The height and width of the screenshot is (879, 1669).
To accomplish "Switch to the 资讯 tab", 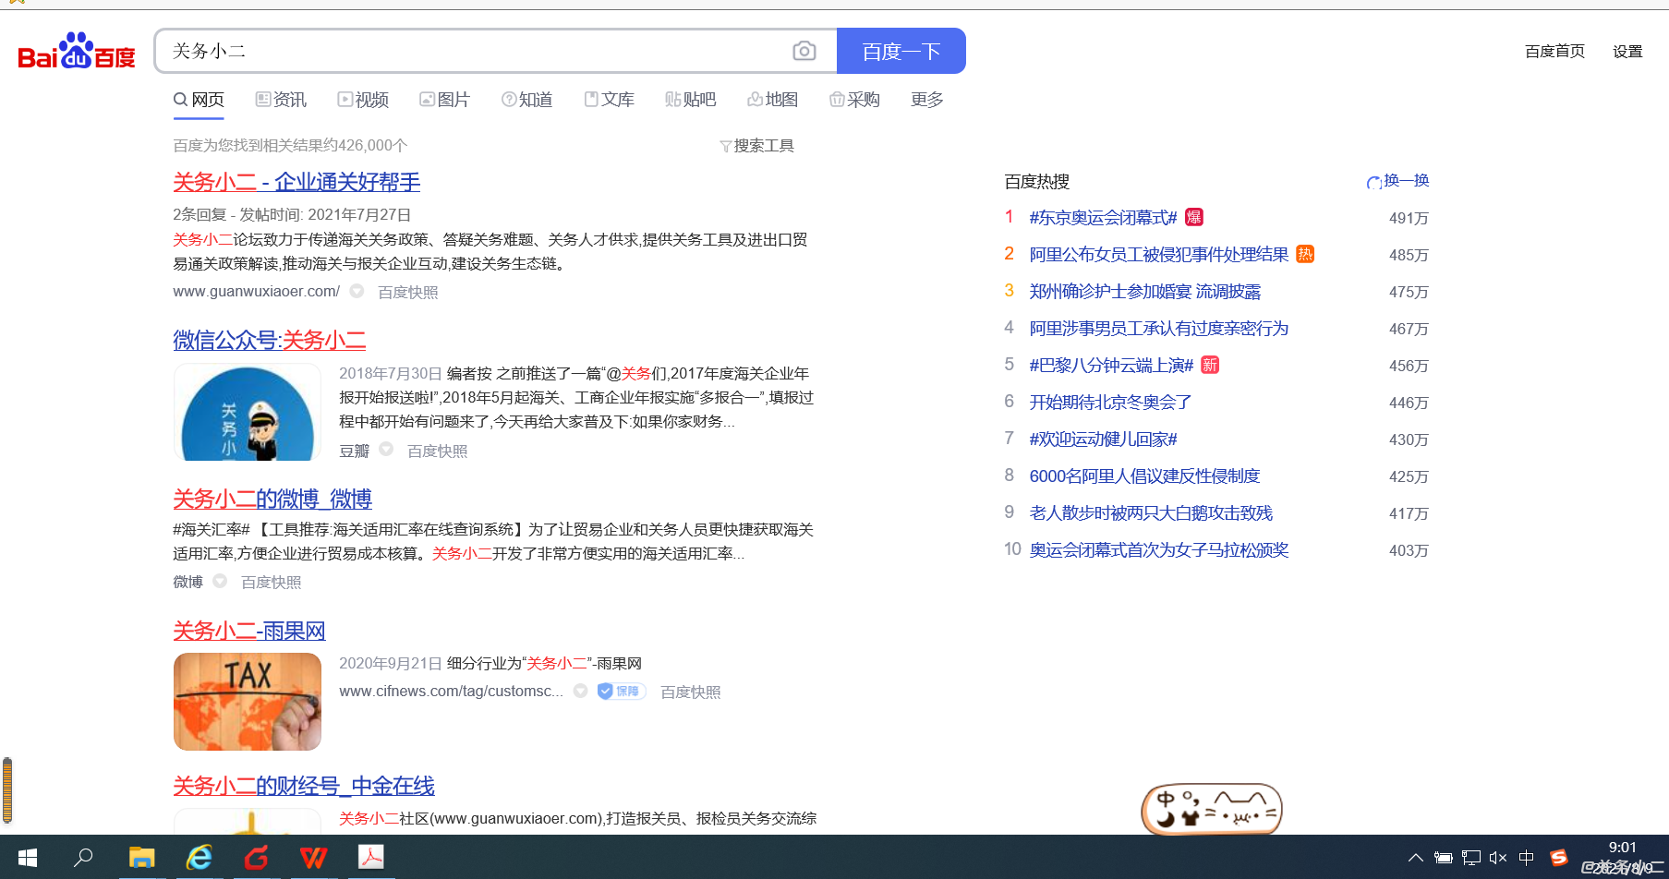I will 281,100.
